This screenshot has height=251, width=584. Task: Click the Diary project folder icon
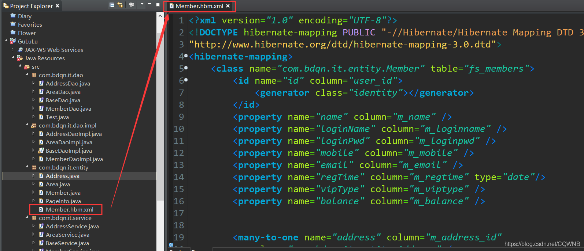coord(13,16)
